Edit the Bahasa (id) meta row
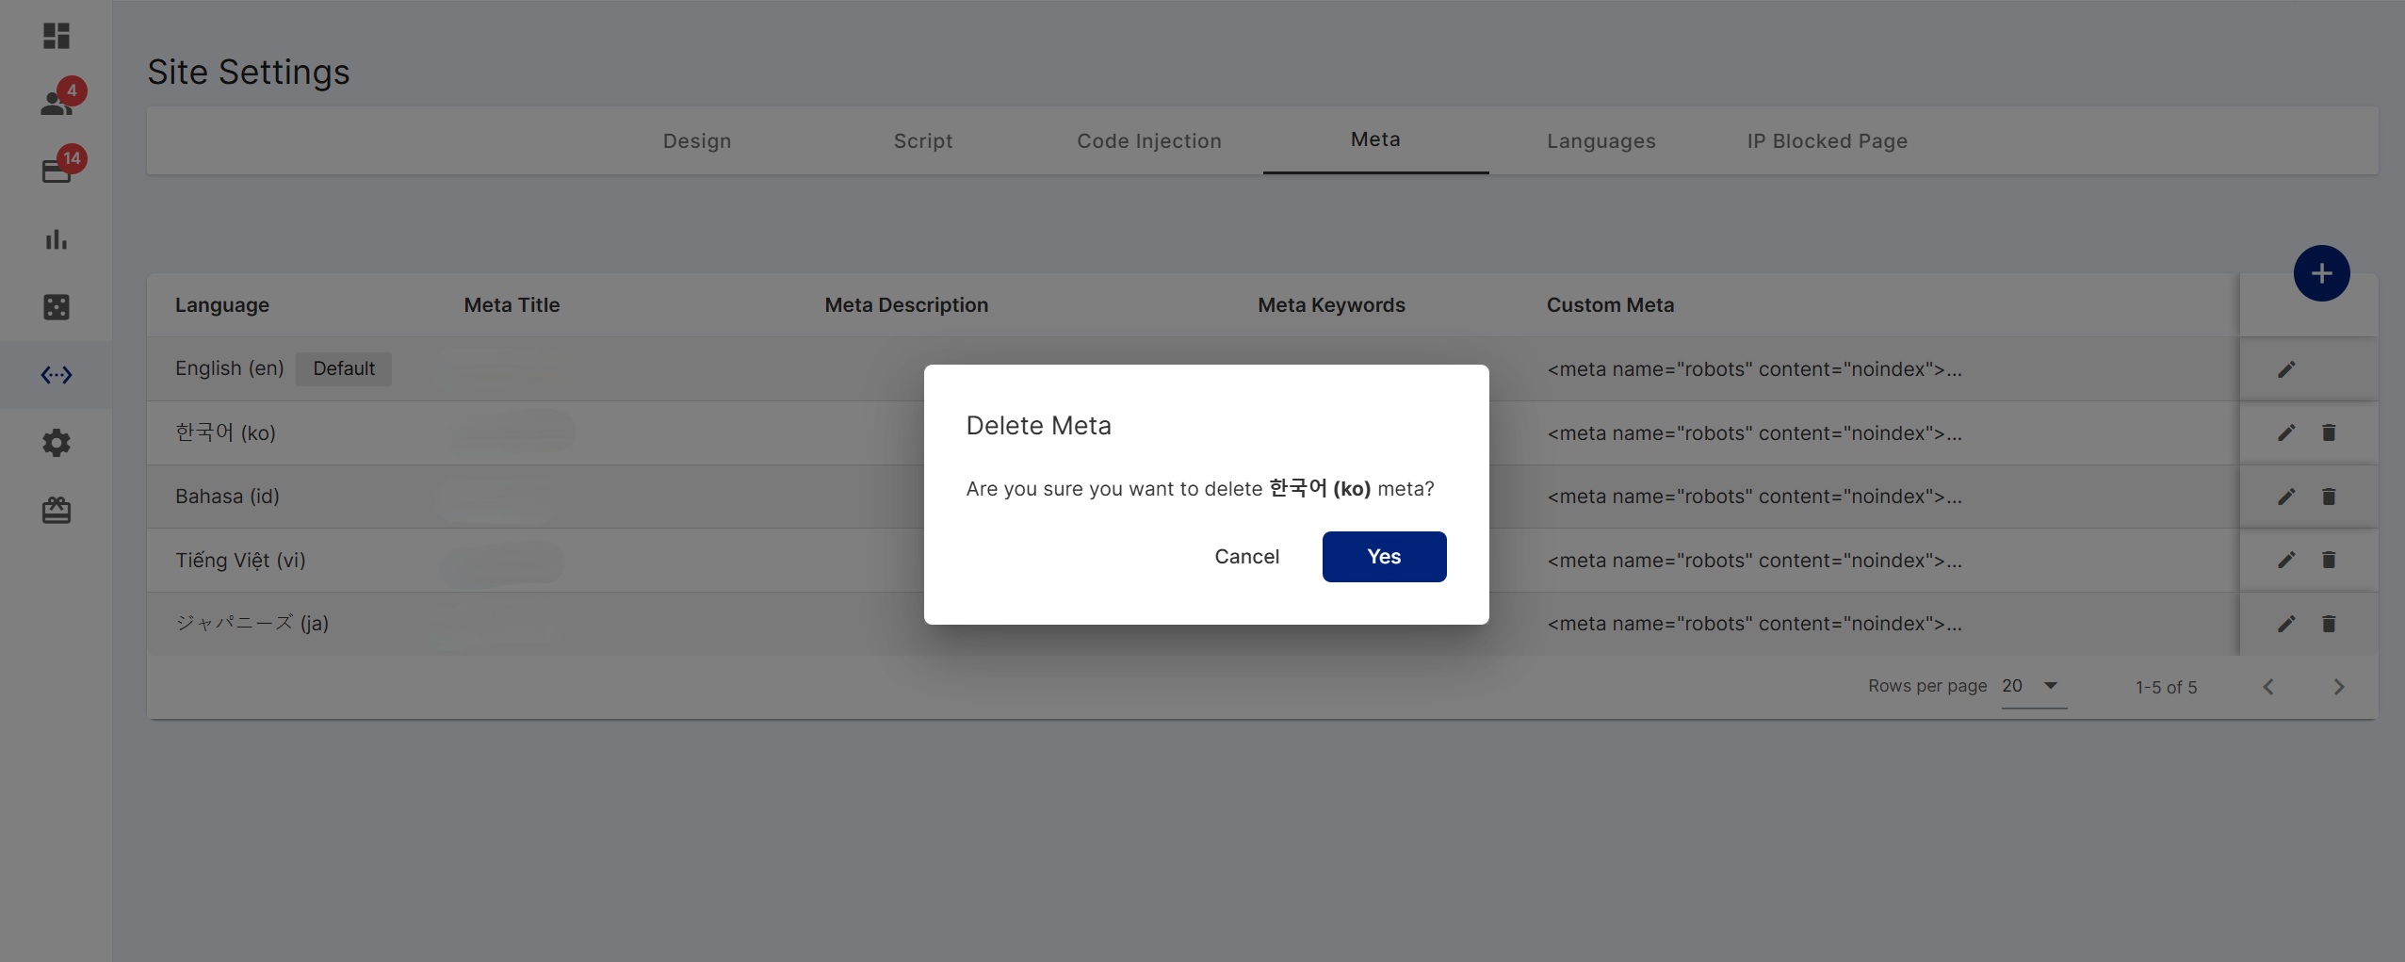The image size is (2405, 962). pos(2286,497)
